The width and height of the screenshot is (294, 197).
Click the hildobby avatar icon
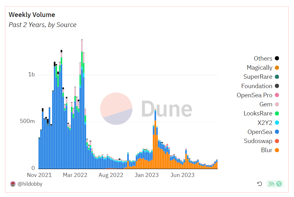point(13,184)
